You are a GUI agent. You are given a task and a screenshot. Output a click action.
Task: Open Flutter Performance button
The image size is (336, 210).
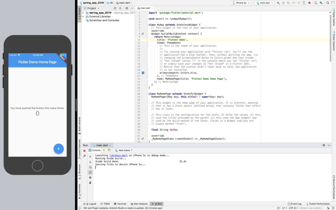[318, 204]
